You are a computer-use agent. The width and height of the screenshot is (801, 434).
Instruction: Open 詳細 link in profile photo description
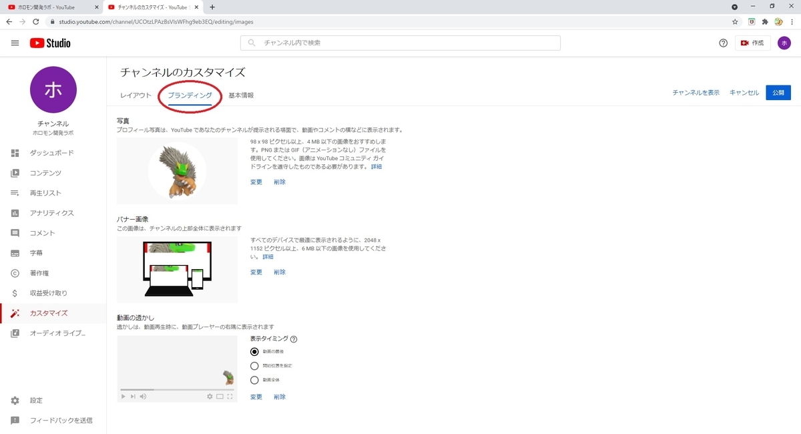click(376, 166)
